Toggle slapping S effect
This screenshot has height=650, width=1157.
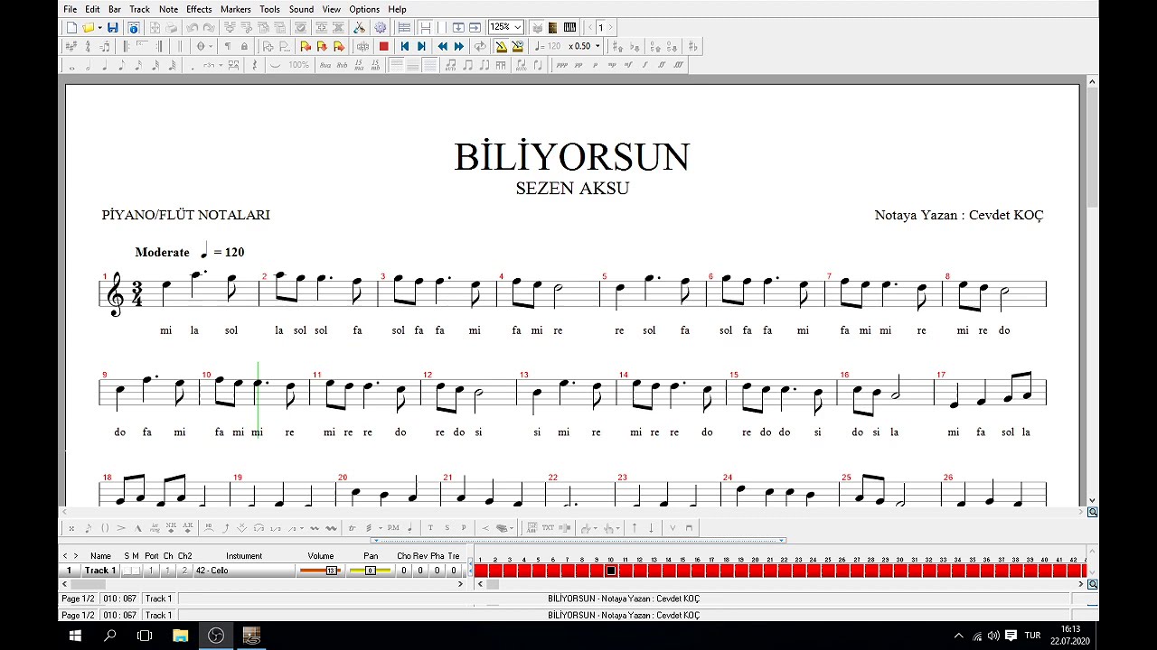447,528
